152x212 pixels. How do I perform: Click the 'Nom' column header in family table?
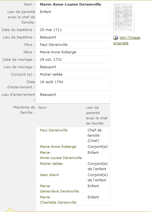tap(42, 108)
